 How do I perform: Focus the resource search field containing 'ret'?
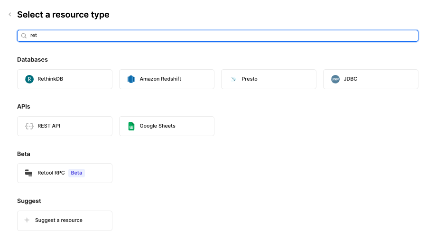[218, 36]
